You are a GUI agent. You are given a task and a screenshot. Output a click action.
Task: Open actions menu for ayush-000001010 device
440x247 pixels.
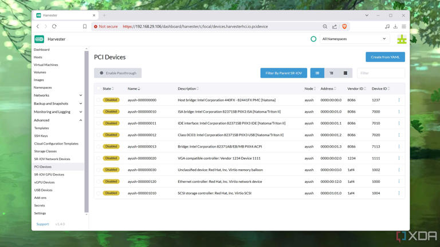(399, 193)
